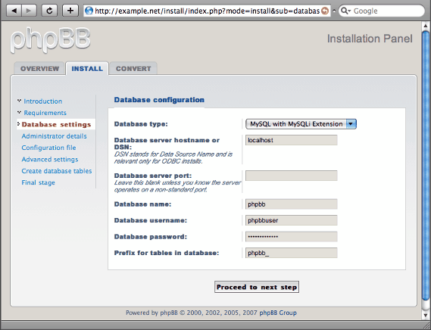Open the Database type dropdown

pos(301,124)
